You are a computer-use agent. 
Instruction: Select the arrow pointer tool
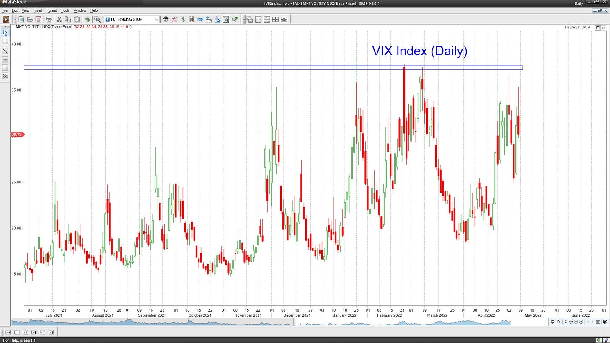click(5, 33)
